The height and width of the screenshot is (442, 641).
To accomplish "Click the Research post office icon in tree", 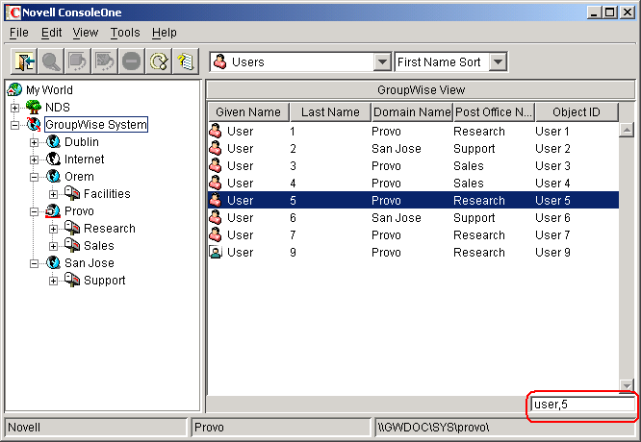I will point(72,228).
